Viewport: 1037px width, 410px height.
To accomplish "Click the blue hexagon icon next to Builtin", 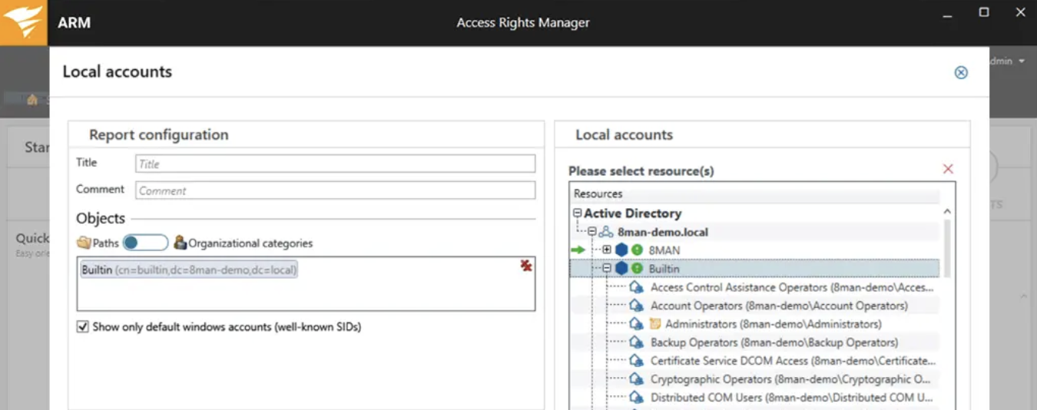I will (x=621, y=269).
